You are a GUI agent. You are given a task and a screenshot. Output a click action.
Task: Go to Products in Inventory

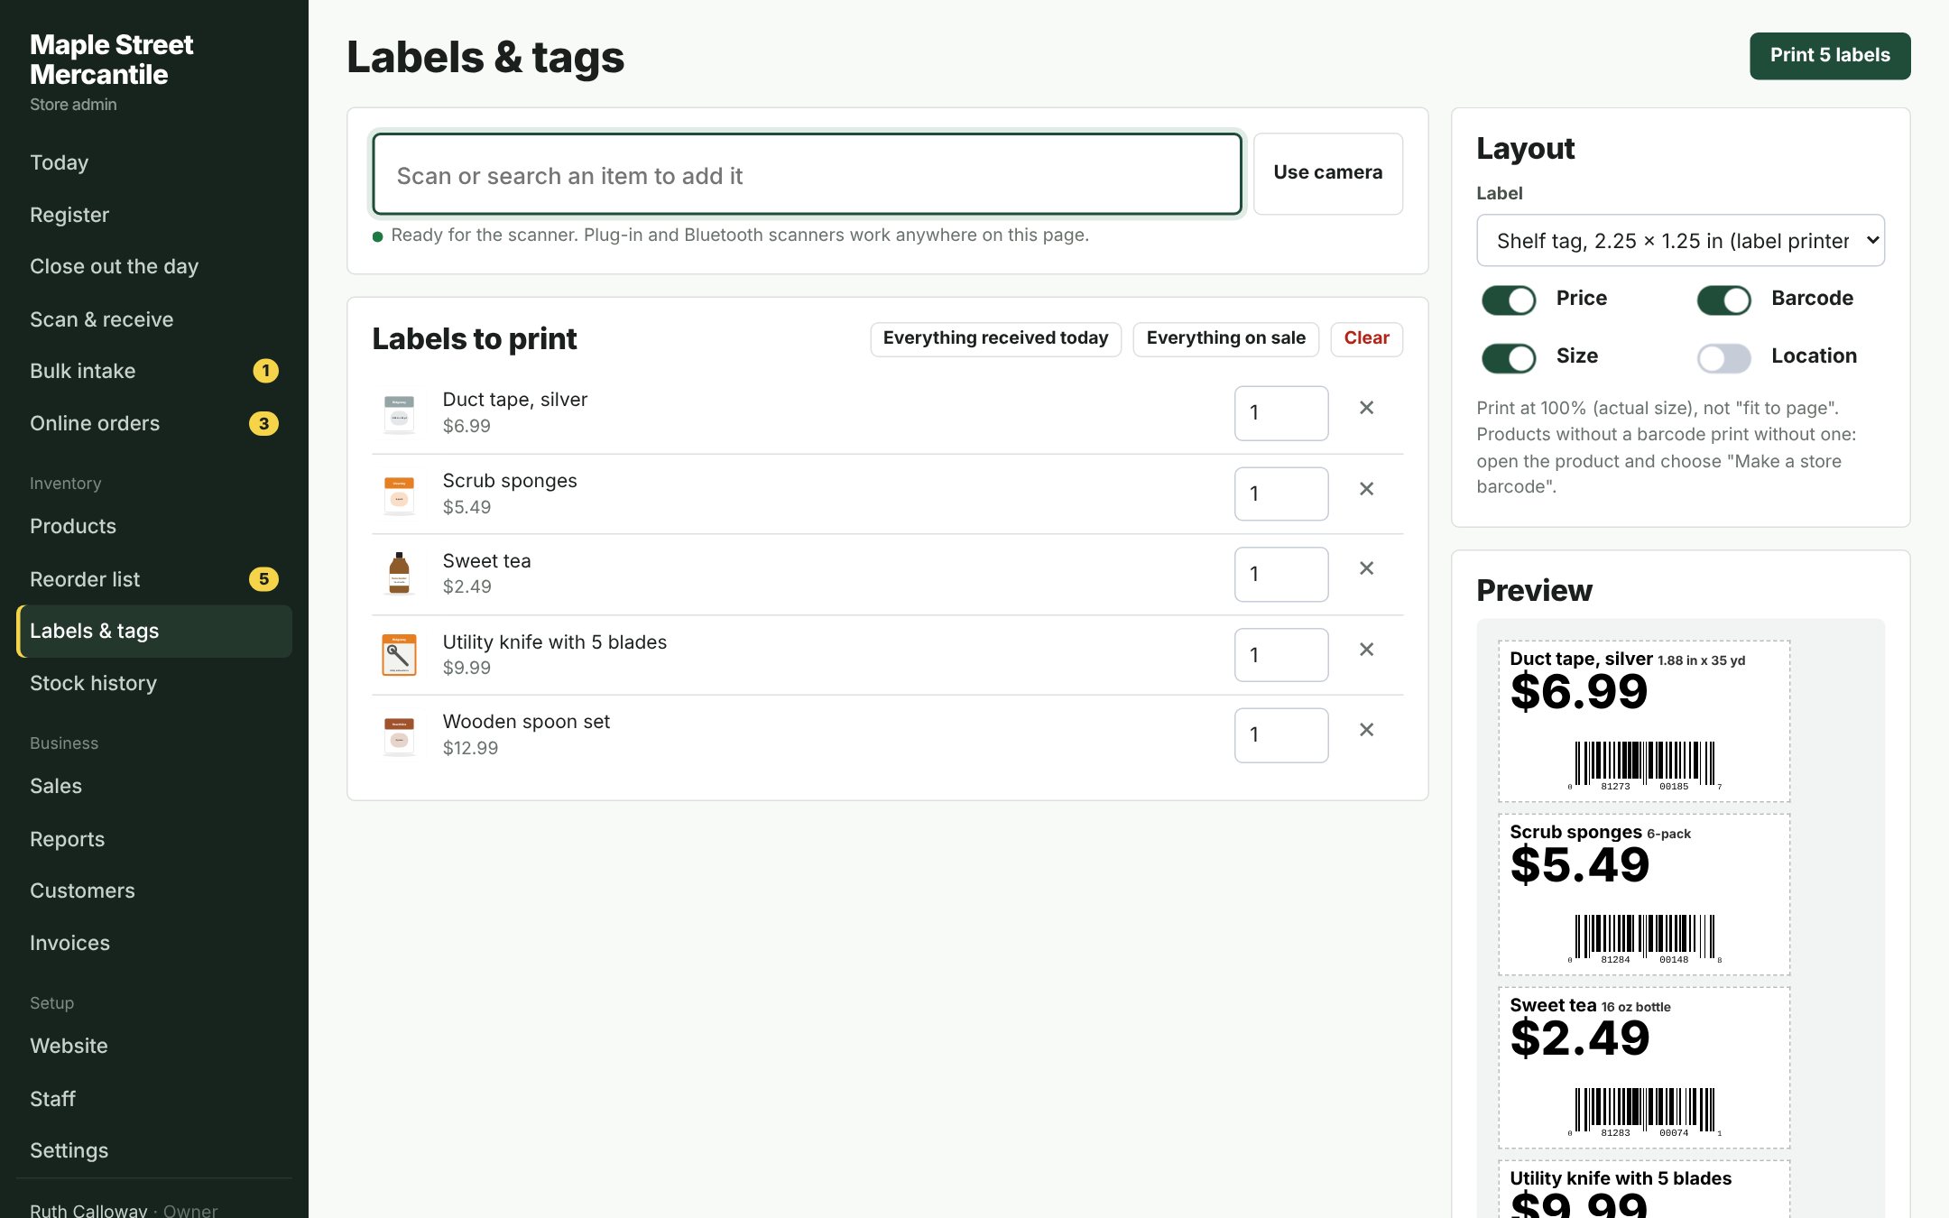(x=153, y=526)
